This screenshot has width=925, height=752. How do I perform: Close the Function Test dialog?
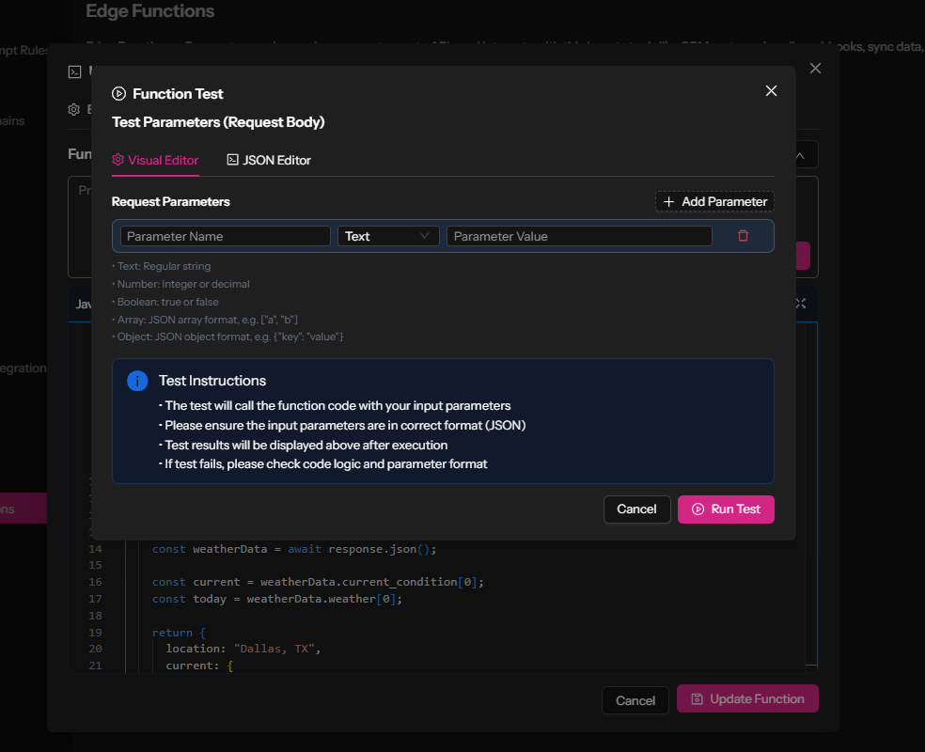tap(771, 91)
